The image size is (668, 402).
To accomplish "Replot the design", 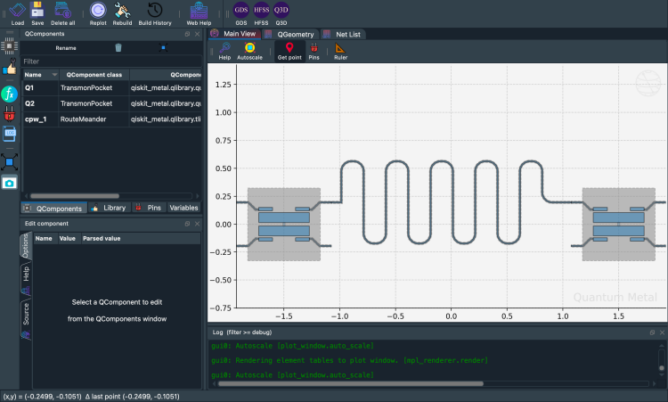I will click(x=98, y=13).
